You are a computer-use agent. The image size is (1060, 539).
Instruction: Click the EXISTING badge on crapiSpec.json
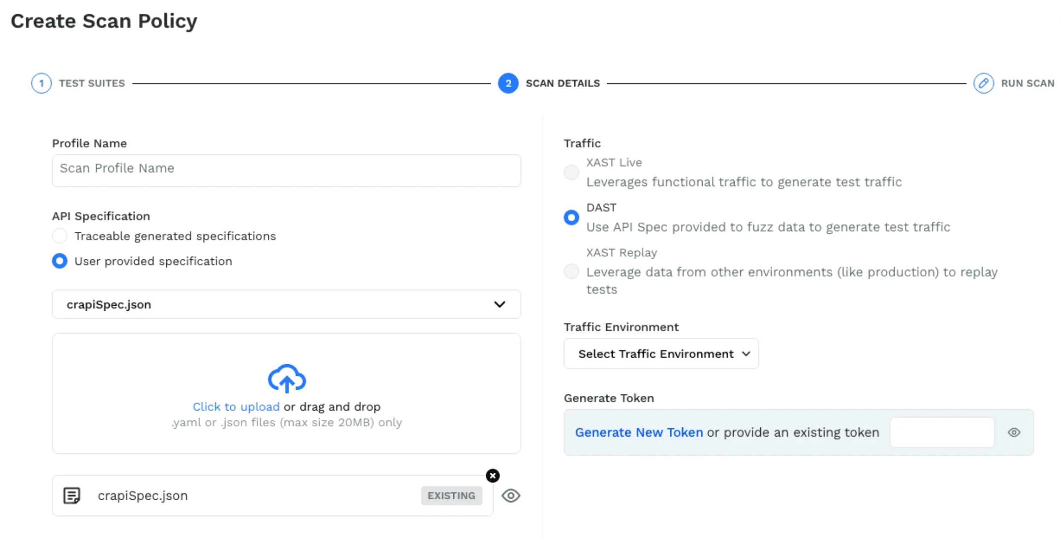tap(451, 496)
